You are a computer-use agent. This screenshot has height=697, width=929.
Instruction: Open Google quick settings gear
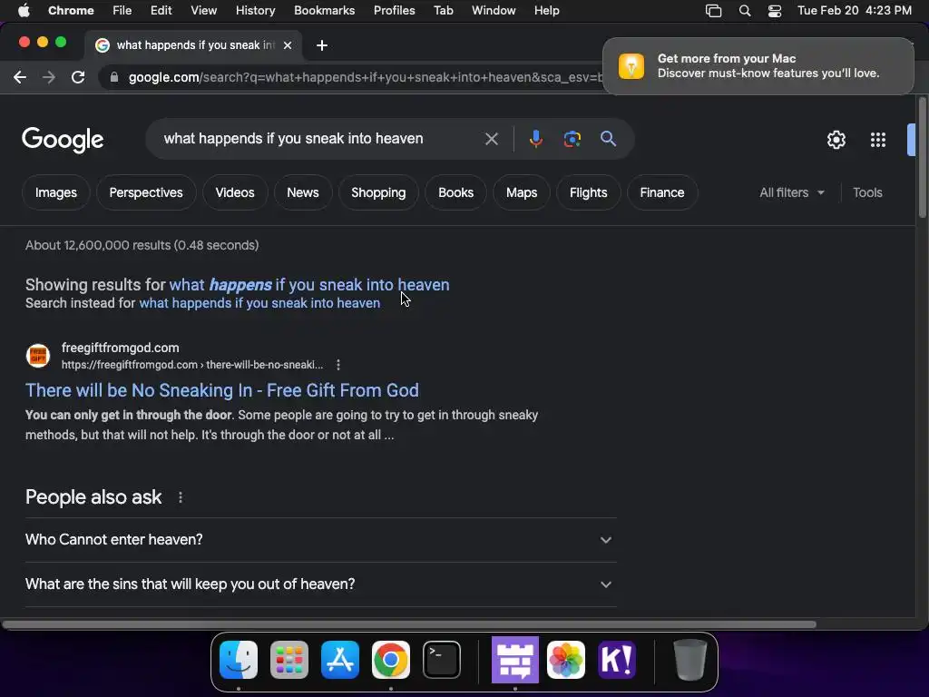tap(836, 140)
